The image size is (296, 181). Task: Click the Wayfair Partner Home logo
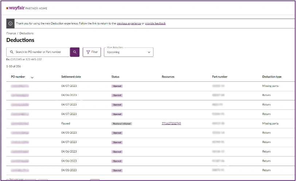[26, 8]
